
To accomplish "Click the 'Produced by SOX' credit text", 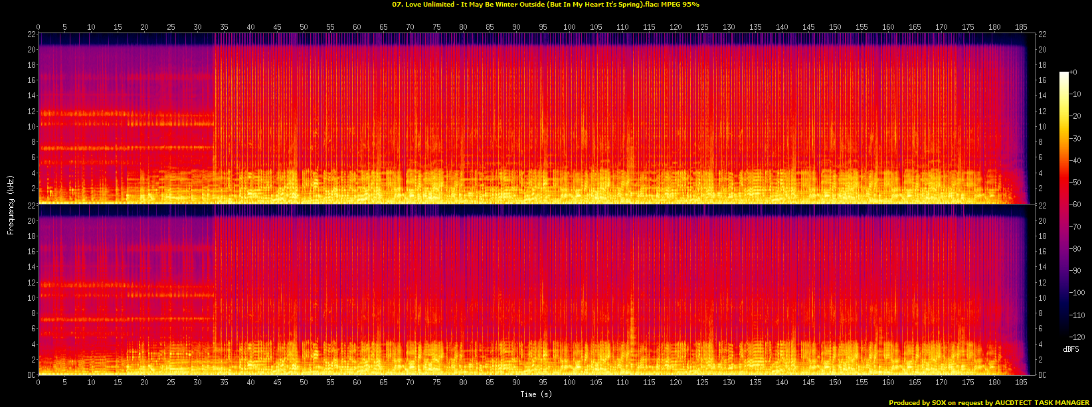I will tap(989, 403).
